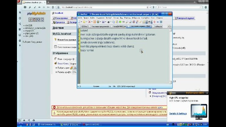Open the Кодировки menu in AkelPad

[100, 18]
